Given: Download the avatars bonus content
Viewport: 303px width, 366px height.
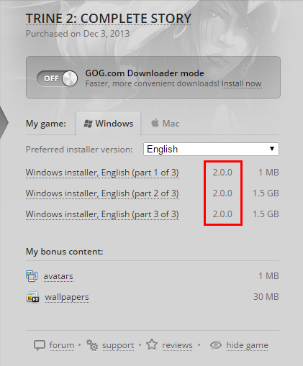Looking at the screenshot, I should click(x=58, y=276).
